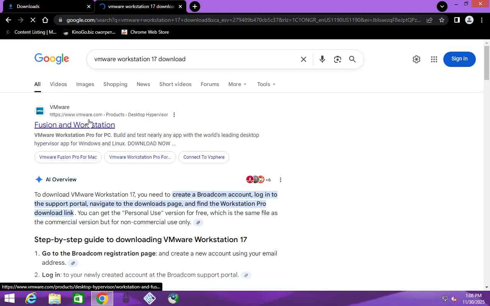Select the vmware workstation 17 download tab
The image size is (490, 306).
141,6
